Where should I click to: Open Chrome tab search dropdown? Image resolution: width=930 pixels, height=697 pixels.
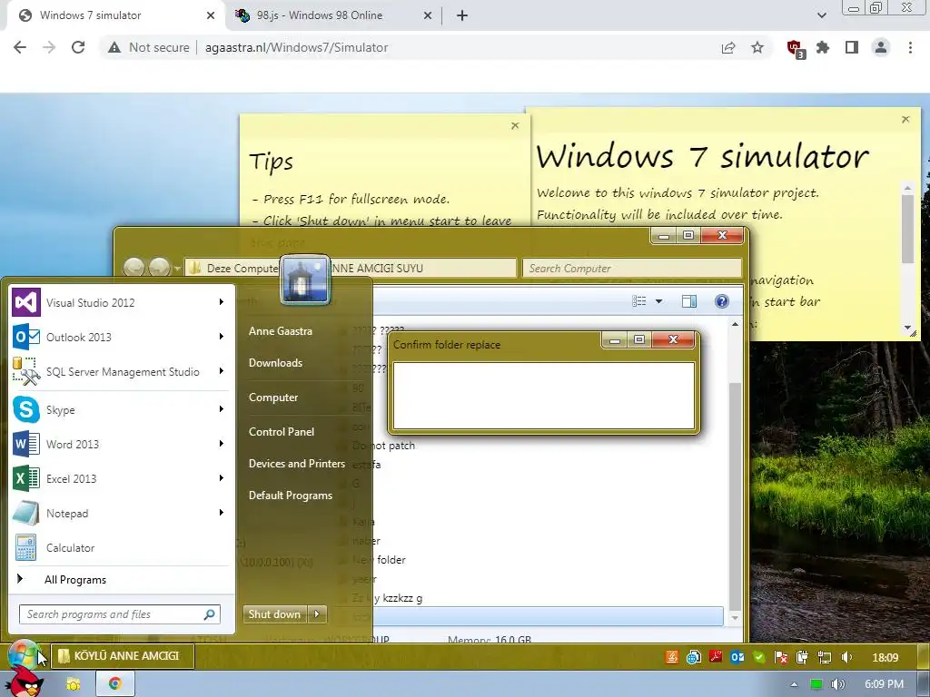pos(821,15)
